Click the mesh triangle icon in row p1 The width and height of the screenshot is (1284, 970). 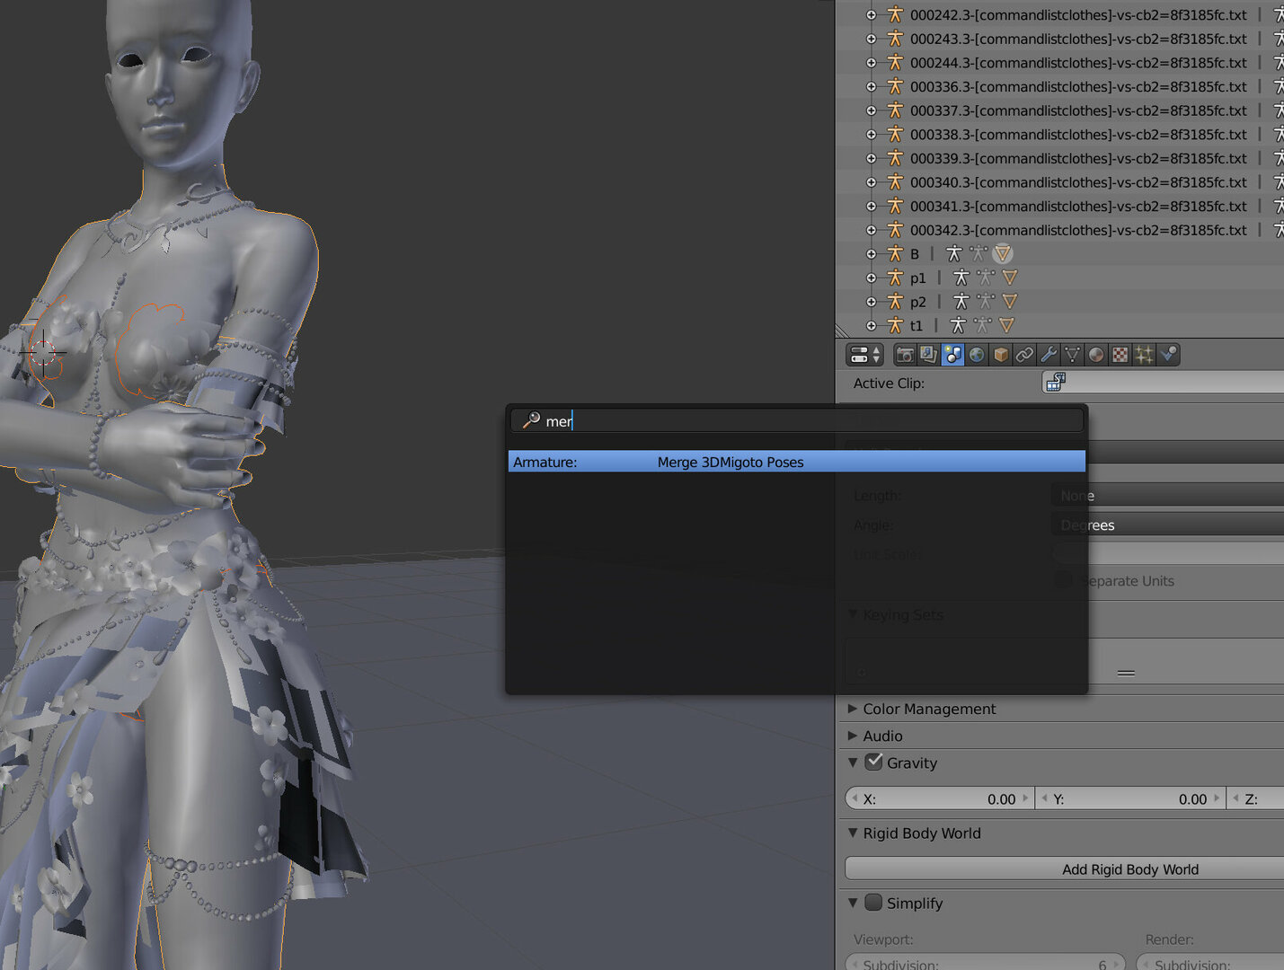coord(1009,278)
